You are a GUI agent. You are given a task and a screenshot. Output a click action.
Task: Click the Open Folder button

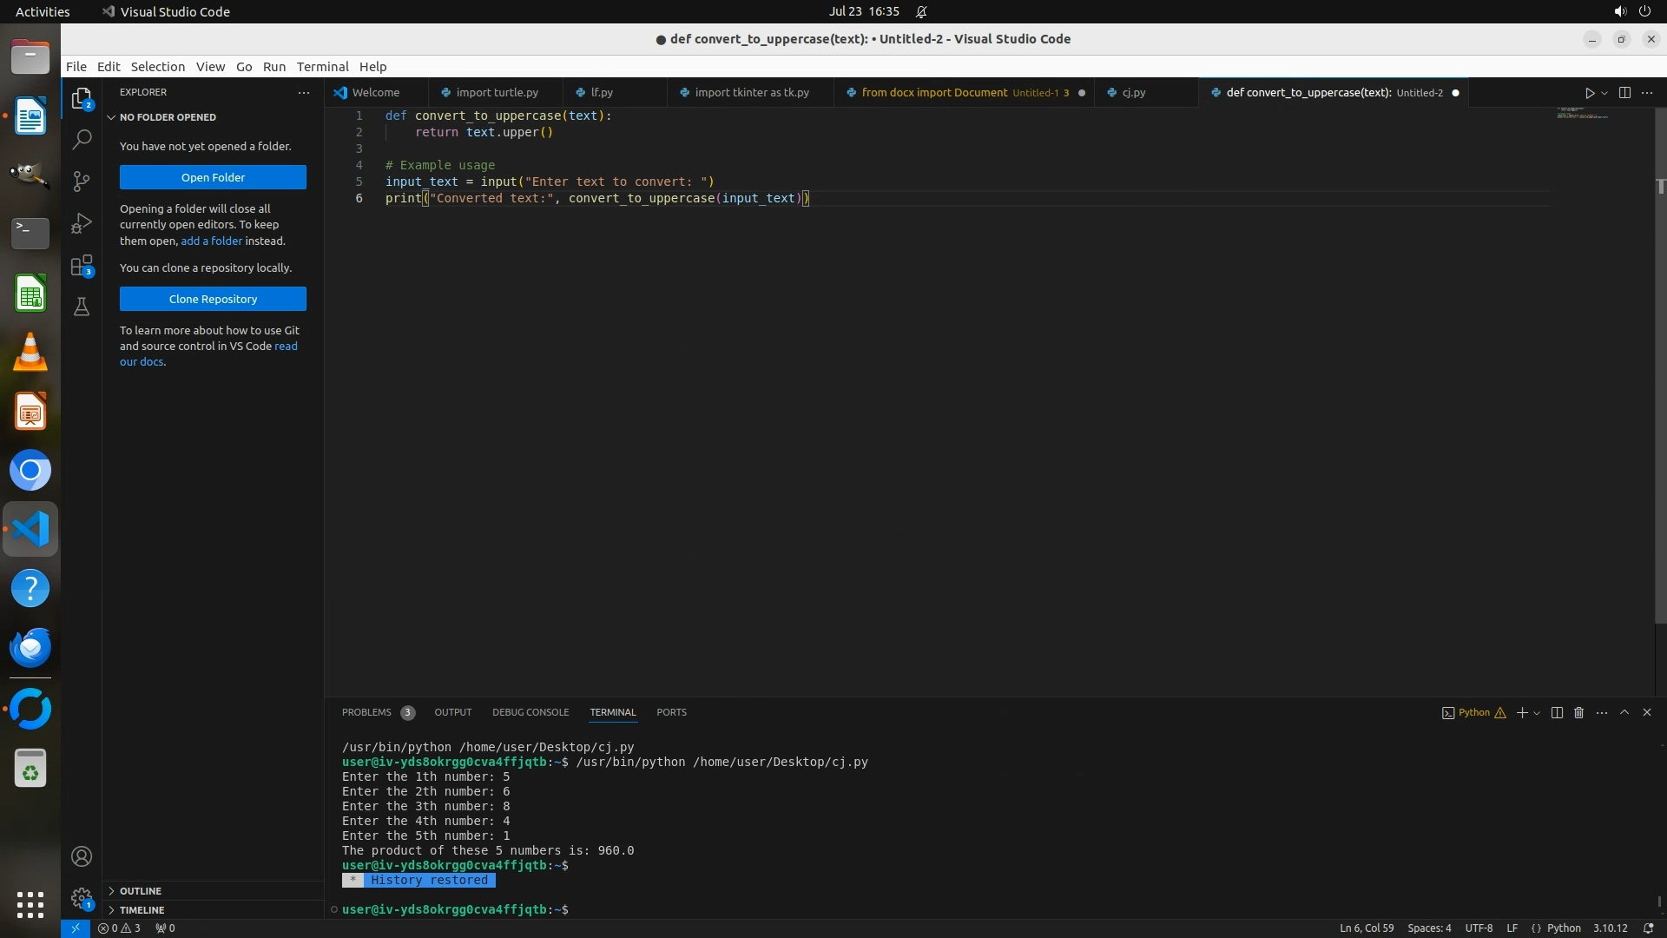pyautogui.click(x=213, y=177)
